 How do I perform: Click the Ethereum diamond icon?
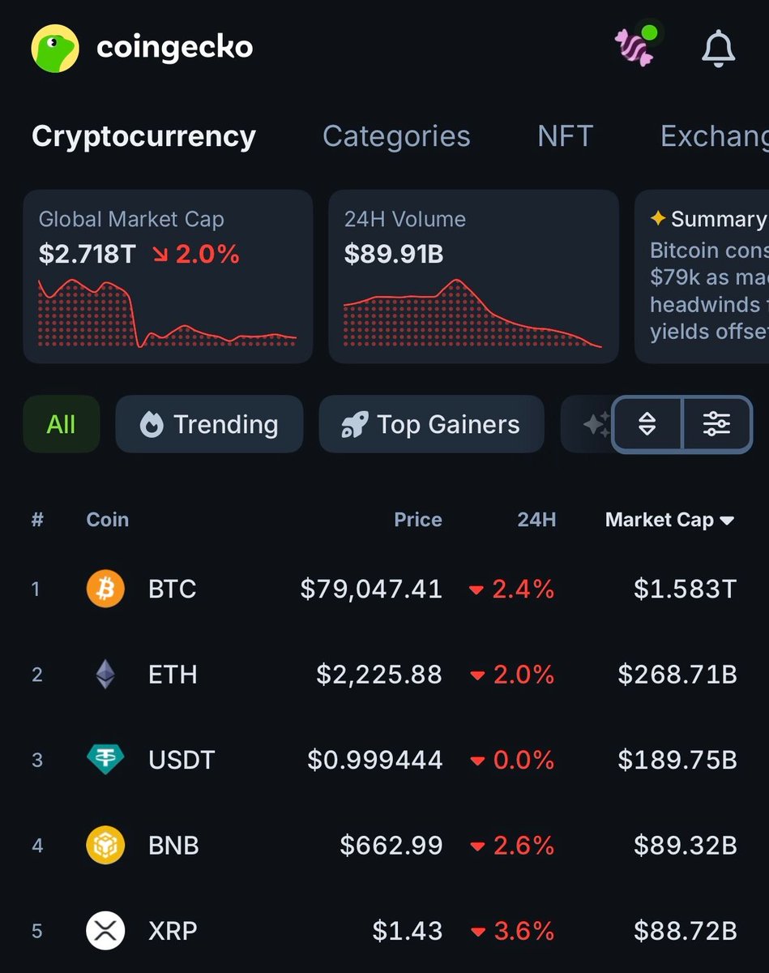pos(105,675)
